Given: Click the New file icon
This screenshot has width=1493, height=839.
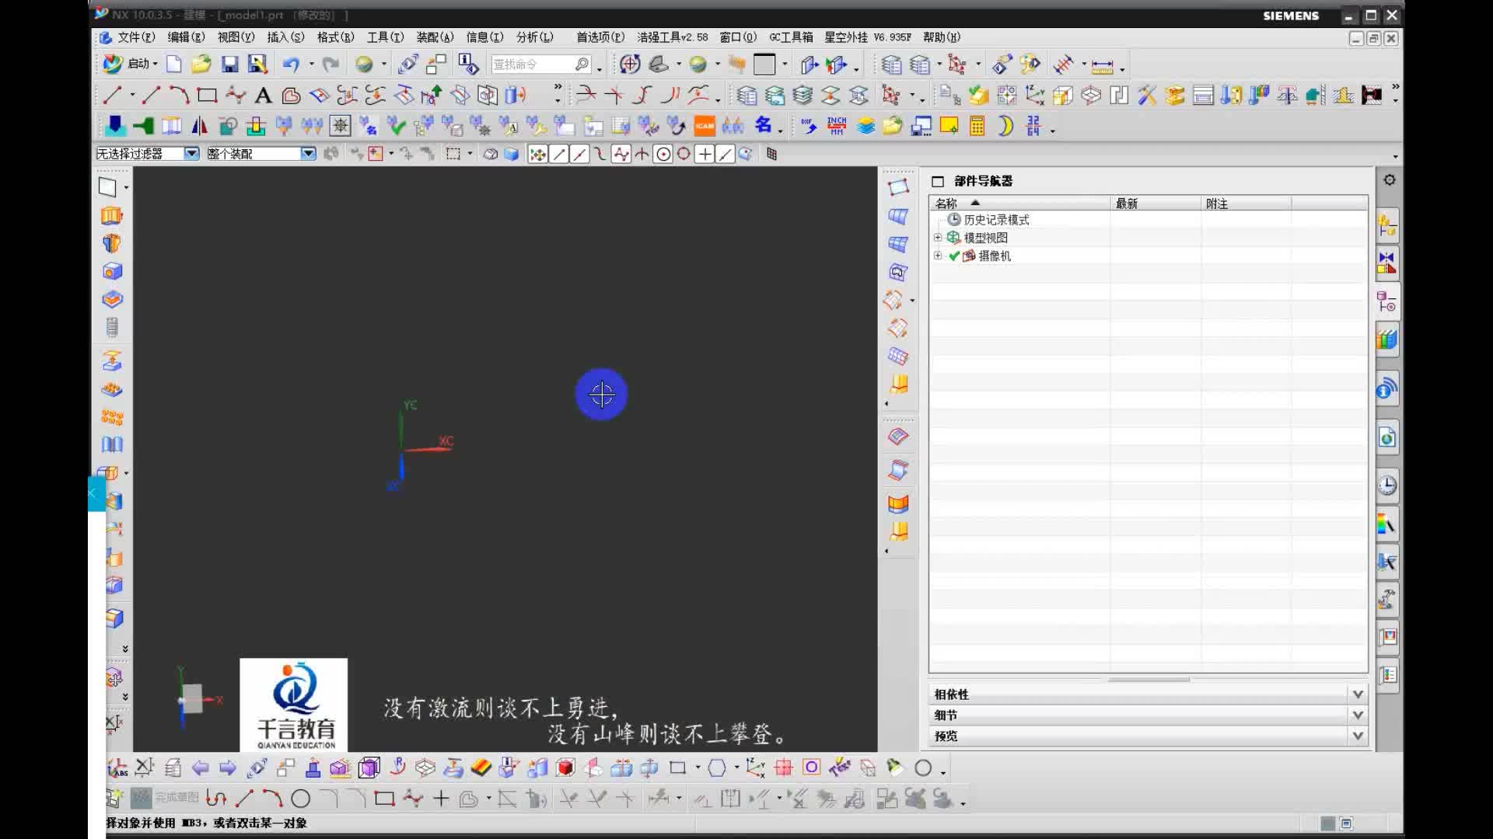Looking at the screenshot, I should coord(173,64).
